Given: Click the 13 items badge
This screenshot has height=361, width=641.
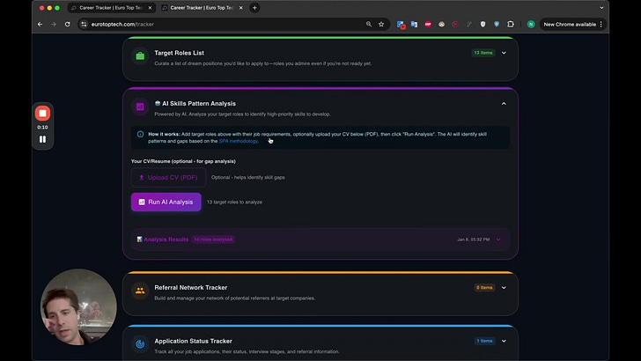Looking at the screenshot, I should pos(483,53).
